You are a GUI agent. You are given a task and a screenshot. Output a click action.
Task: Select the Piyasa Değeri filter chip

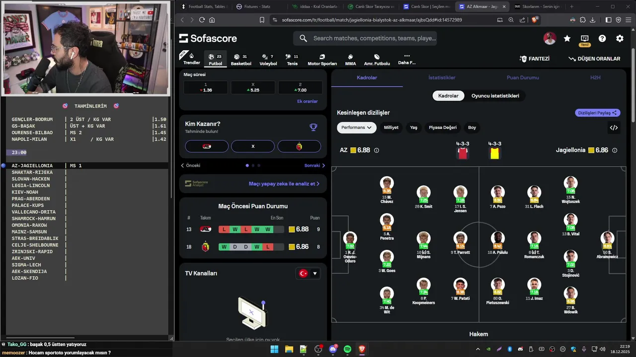click(443, 127)
